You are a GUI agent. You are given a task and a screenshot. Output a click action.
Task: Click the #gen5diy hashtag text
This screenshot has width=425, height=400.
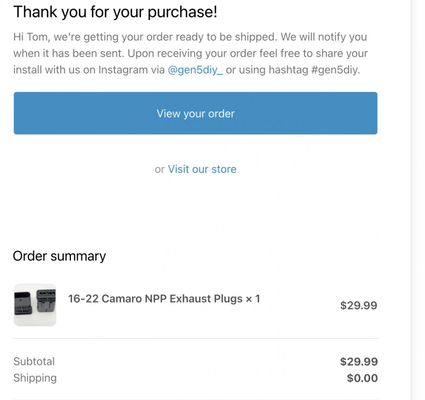[x=335, y=70]
